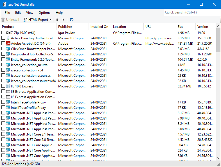Click the Adobe Acrobat DC red icon
This screenshot has width=221, height=167.
pos(8,44)
